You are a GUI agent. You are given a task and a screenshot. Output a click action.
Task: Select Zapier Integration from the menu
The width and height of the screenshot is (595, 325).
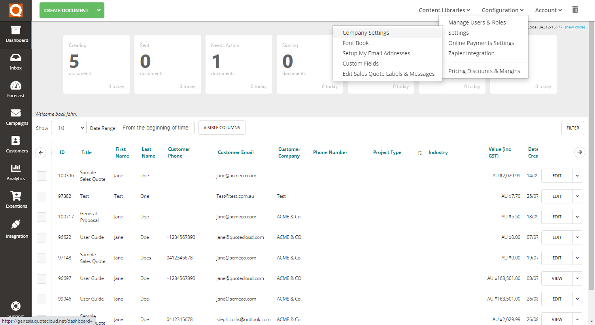pos(471,53)
